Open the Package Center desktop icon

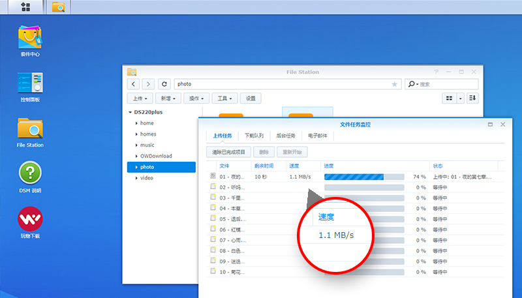[x=30, y=41]
